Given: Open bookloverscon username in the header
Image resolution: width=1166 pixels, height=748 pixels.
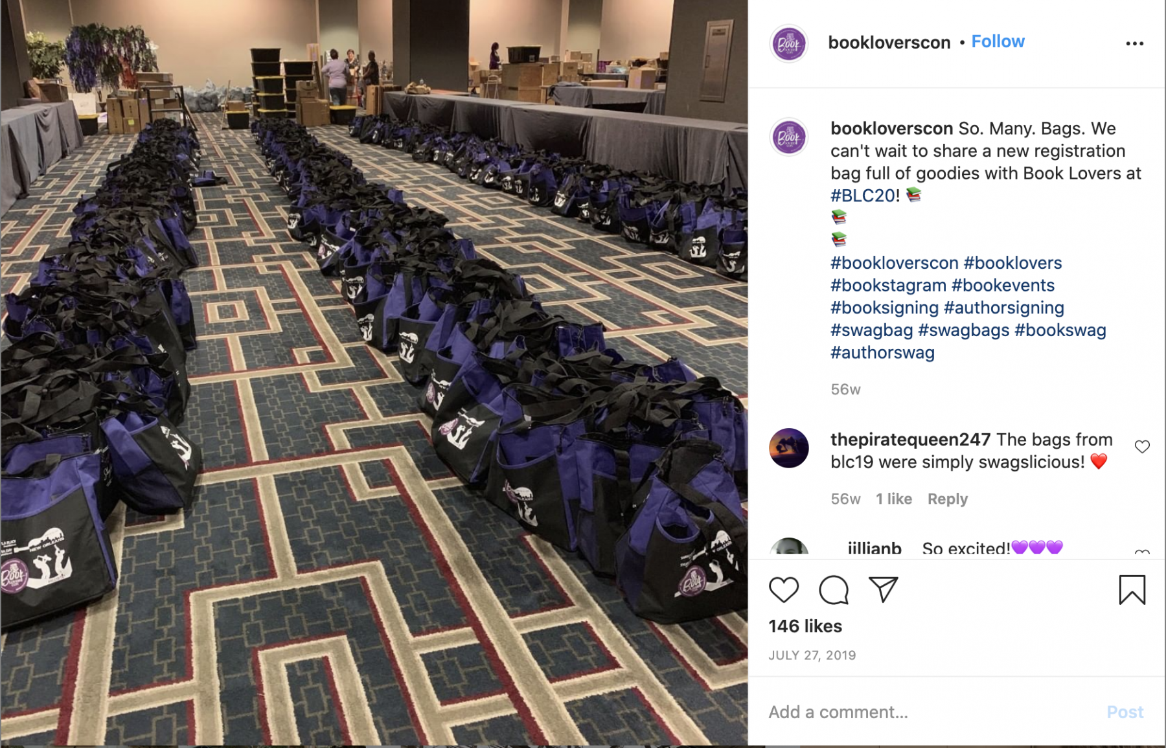Looking at the screenshot, I should click(x=889, y=42).
